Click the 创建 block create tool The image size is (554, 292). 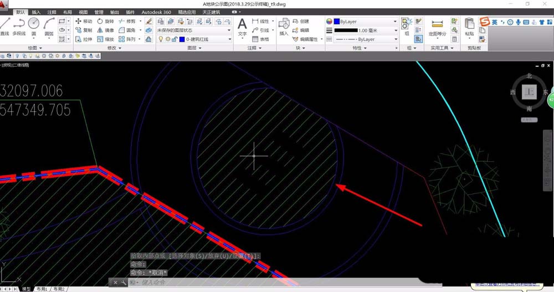pos(301,21)
